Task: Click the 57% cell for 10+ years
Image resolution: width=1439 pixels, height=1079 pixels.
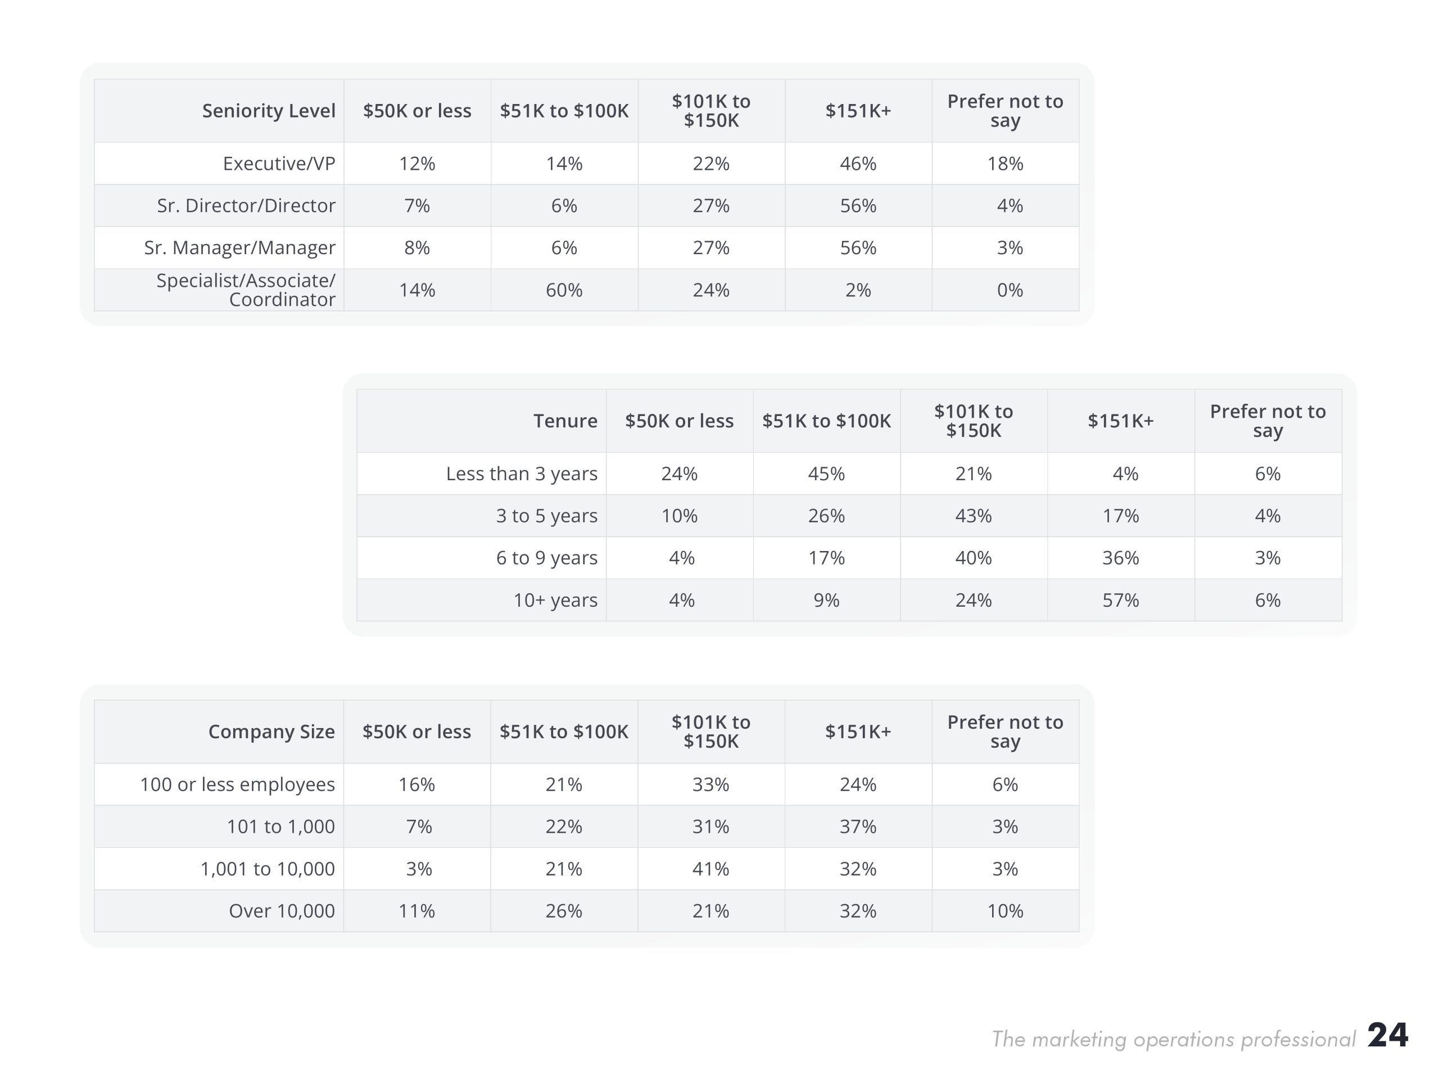Action: point(1120,600)
